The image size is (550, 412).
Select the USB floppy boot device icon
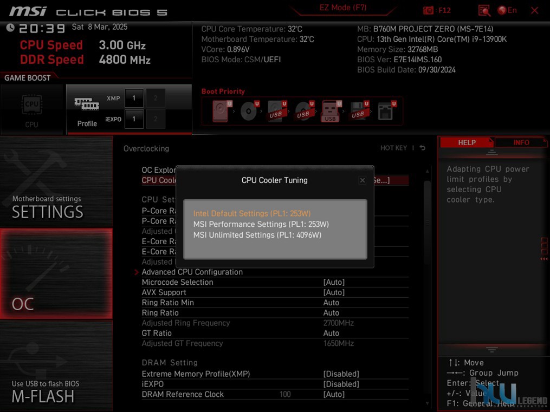(359, 110)
